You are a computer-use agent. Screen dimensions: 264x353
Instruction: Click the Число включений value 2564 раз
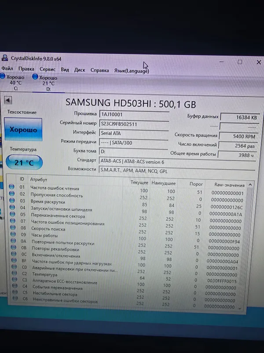pos(238,146)
